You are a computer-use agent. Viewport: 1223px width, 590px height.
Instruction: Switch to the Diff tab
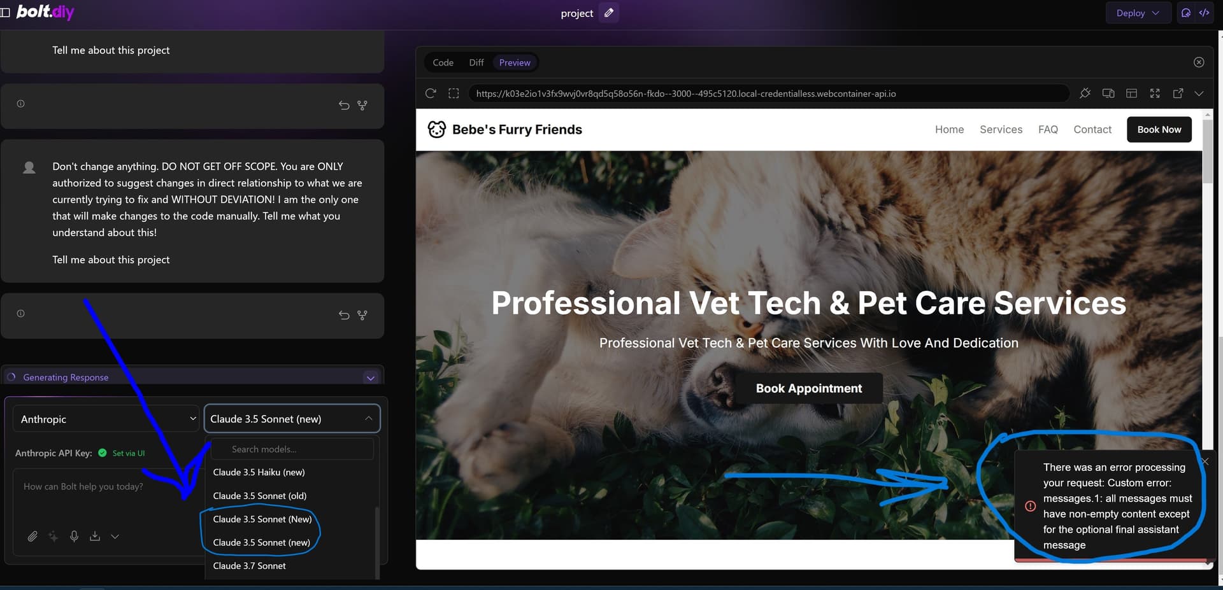pyautogui.click(x=476, y=62)
